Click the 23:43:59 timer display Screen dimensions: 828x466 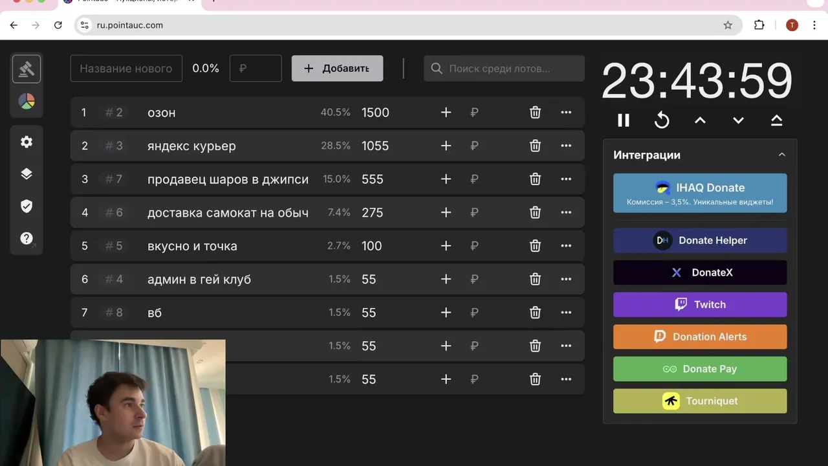pos(697,82)
